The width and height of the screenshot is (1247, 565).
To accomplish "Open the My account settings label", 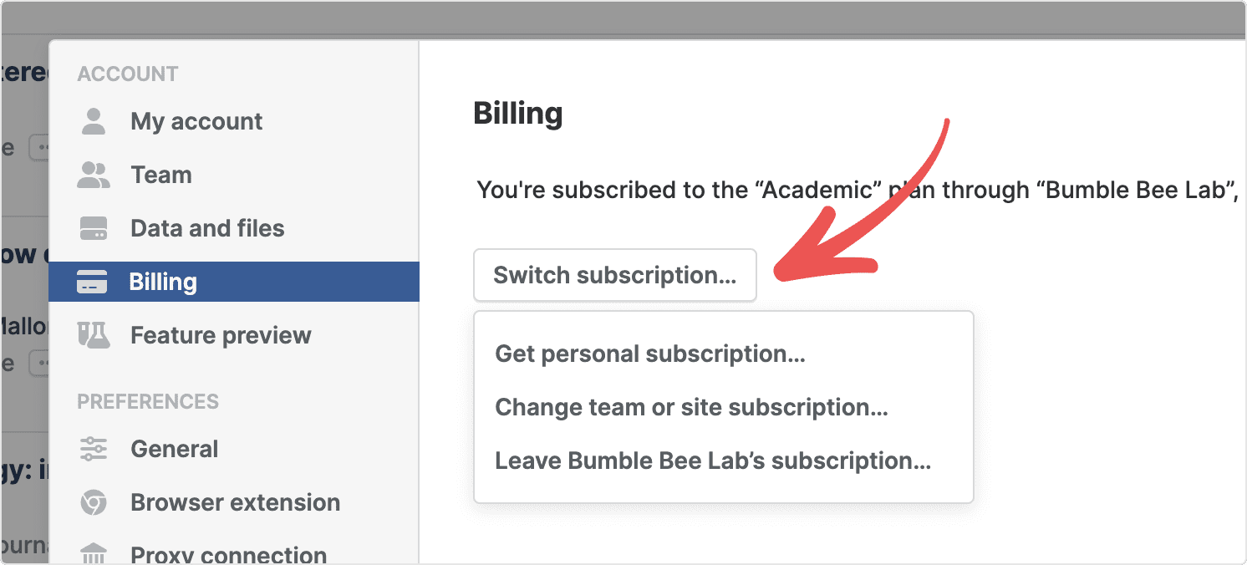I will (x=196, y=121).
